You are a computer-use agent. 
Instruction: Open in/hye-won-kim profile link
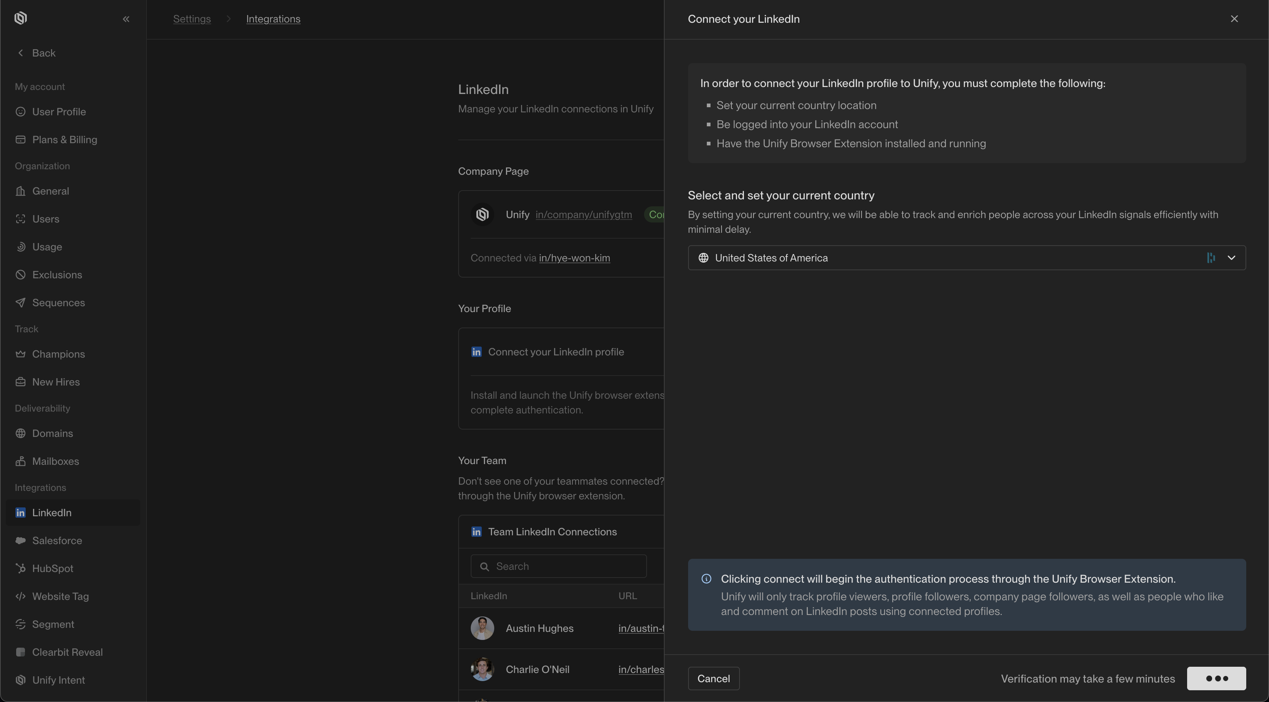click(574, 258)
